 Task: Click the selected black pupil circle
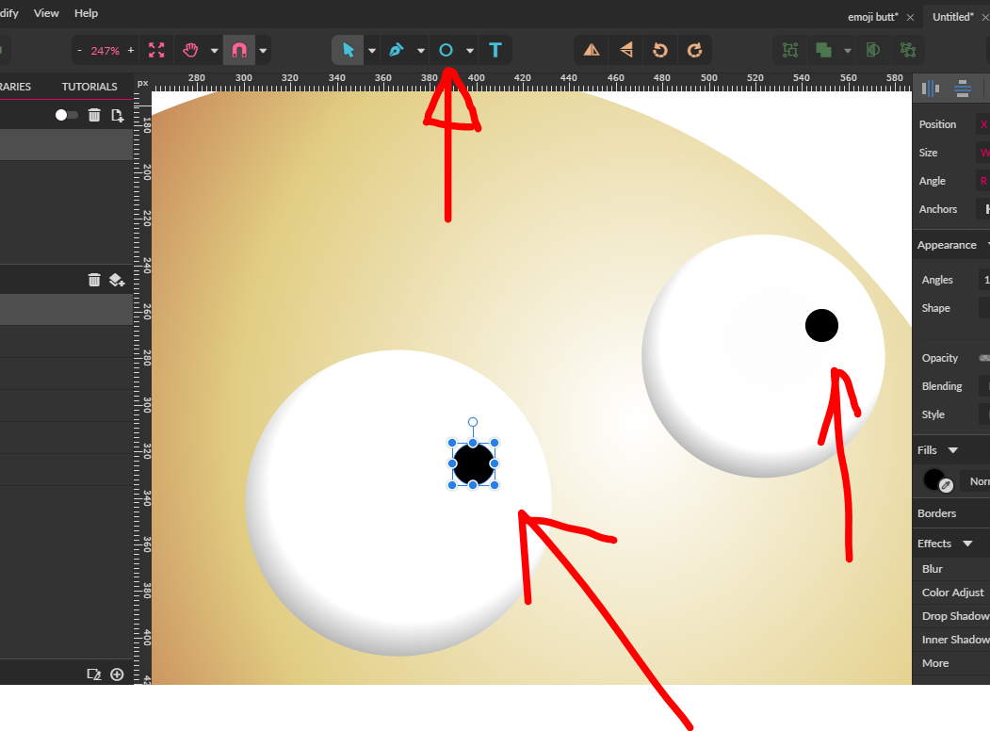pos(474,464)
